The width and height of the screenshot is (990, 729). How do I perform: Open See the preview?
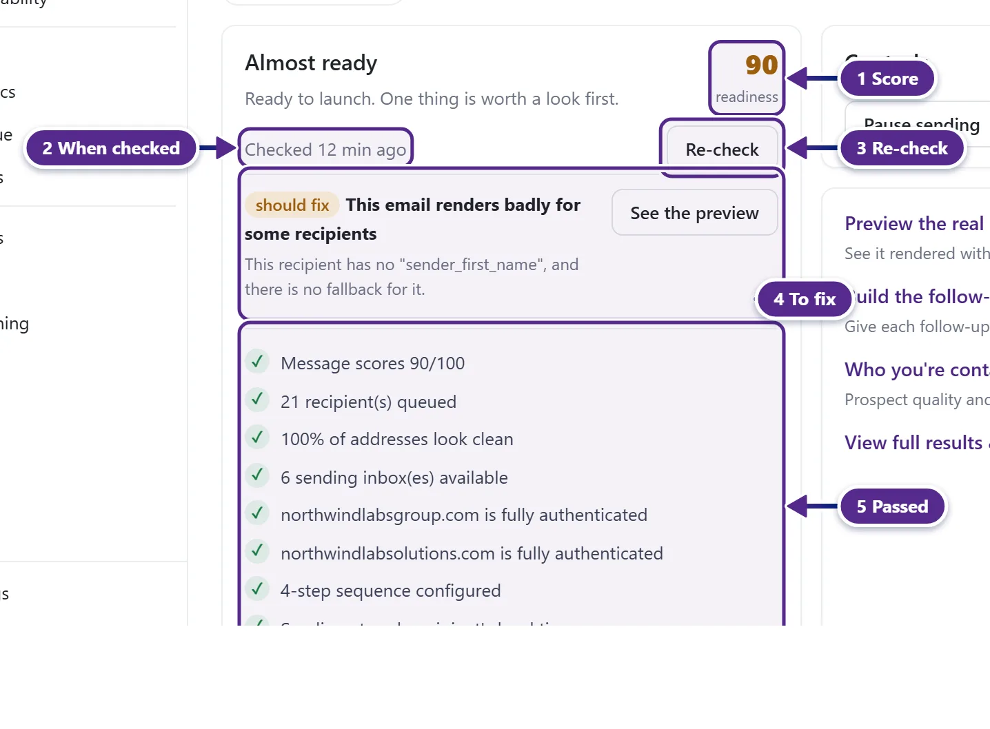pyautogui.click(x=694, y=213)
